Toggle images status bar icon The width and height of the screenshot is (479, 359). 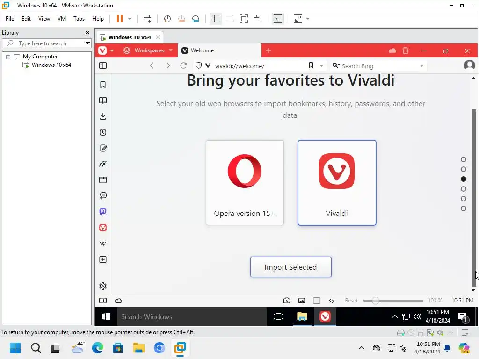(x=302, y=301)
